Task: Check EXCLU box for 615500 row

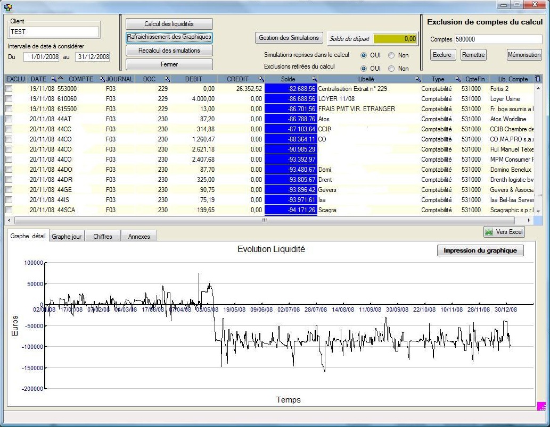Action: tap(9, 109)
